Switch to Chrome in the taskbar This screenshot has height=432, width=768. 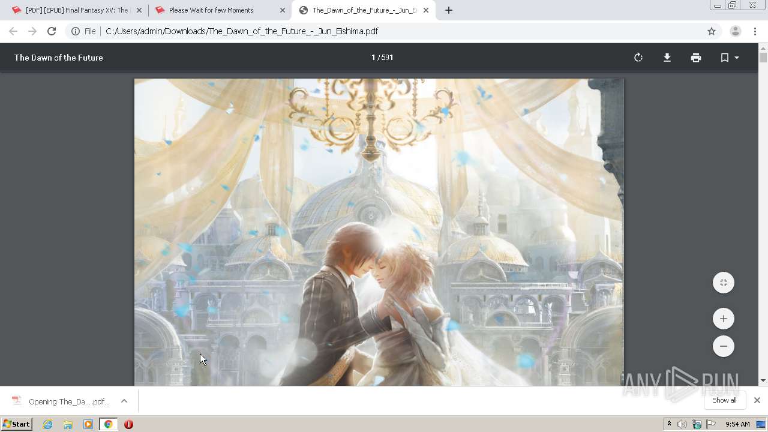pos(108,424)
